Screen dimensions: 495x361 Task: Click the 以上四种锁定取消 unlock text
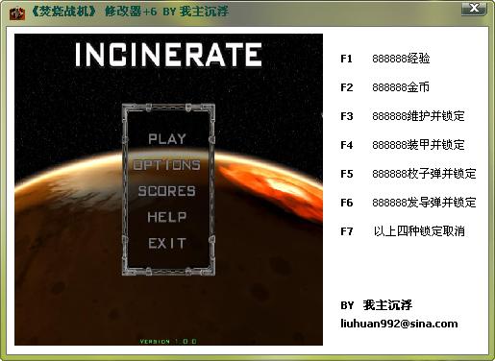(419, 231)
